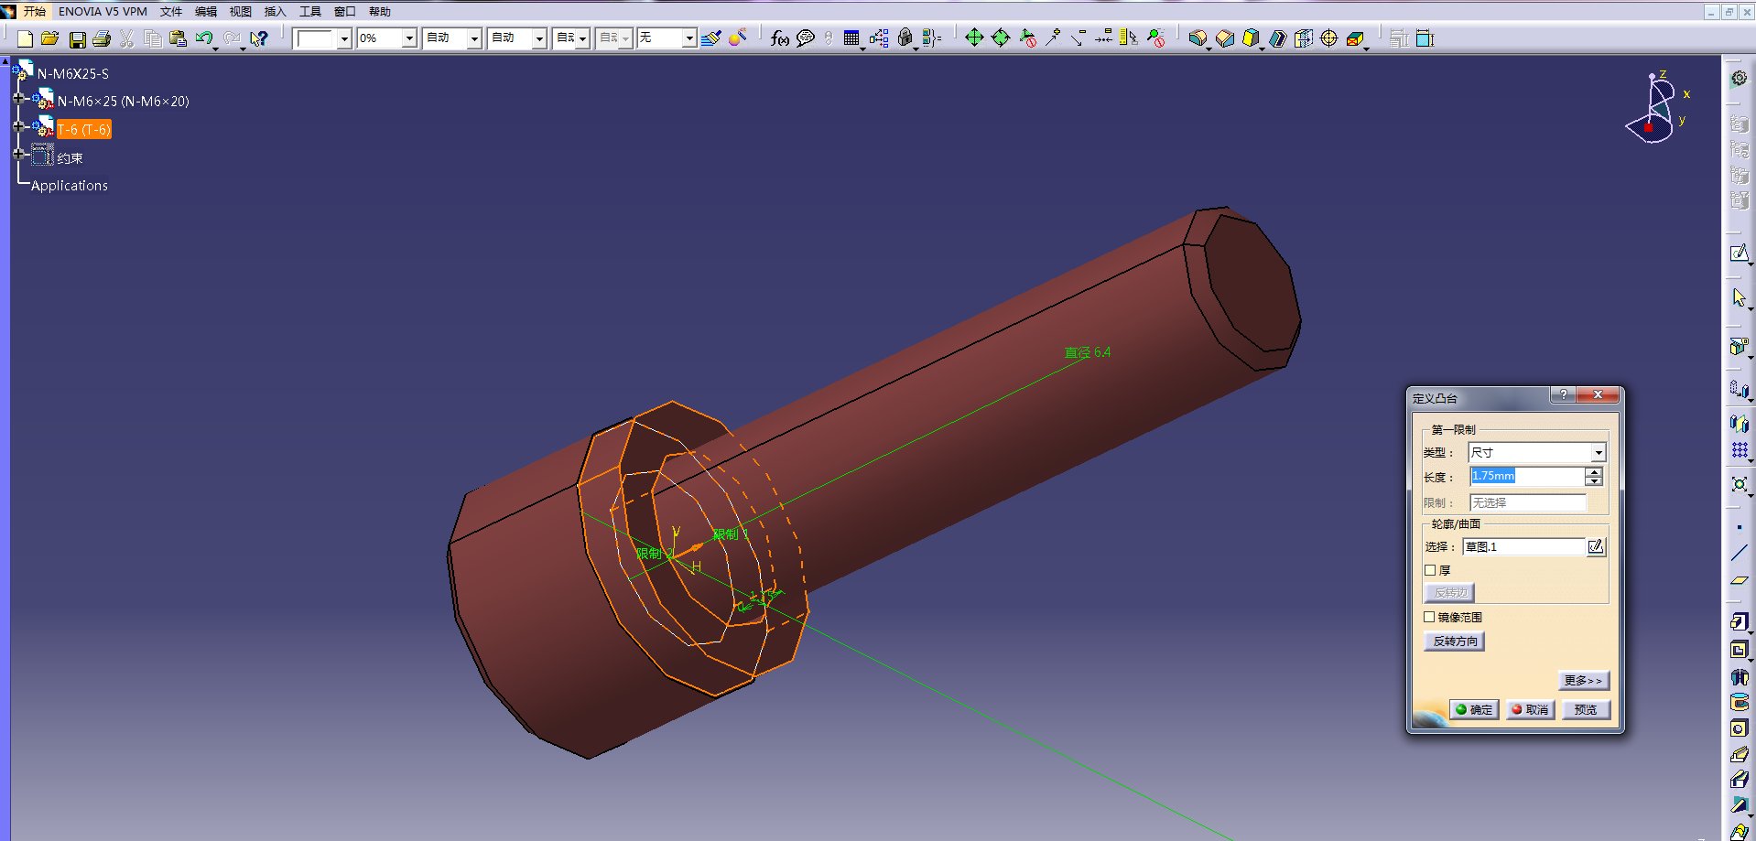This screenshot has width=1756, height=841.
Task: Open the 类型 dropdown showing 尺寸
Action: pyautogui.click(x=1599, y=452)
